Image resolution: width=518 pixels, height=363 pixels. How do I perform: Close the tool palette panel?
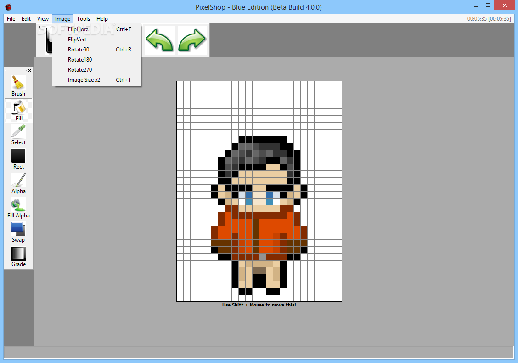30,70
